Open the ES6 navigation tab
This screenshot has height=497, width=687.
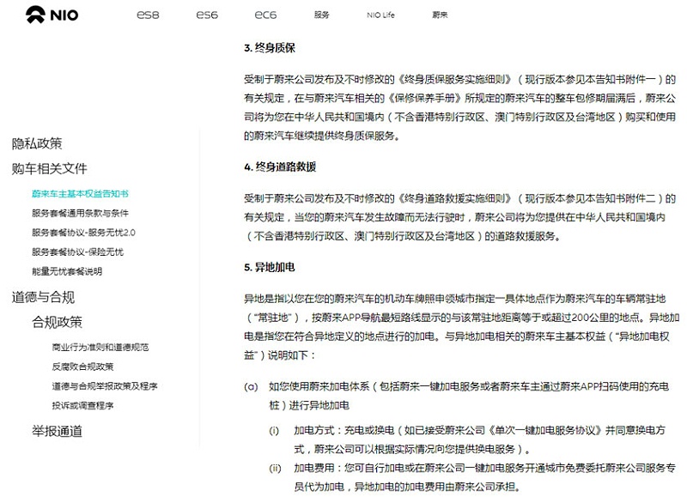(x=206, y=15)
